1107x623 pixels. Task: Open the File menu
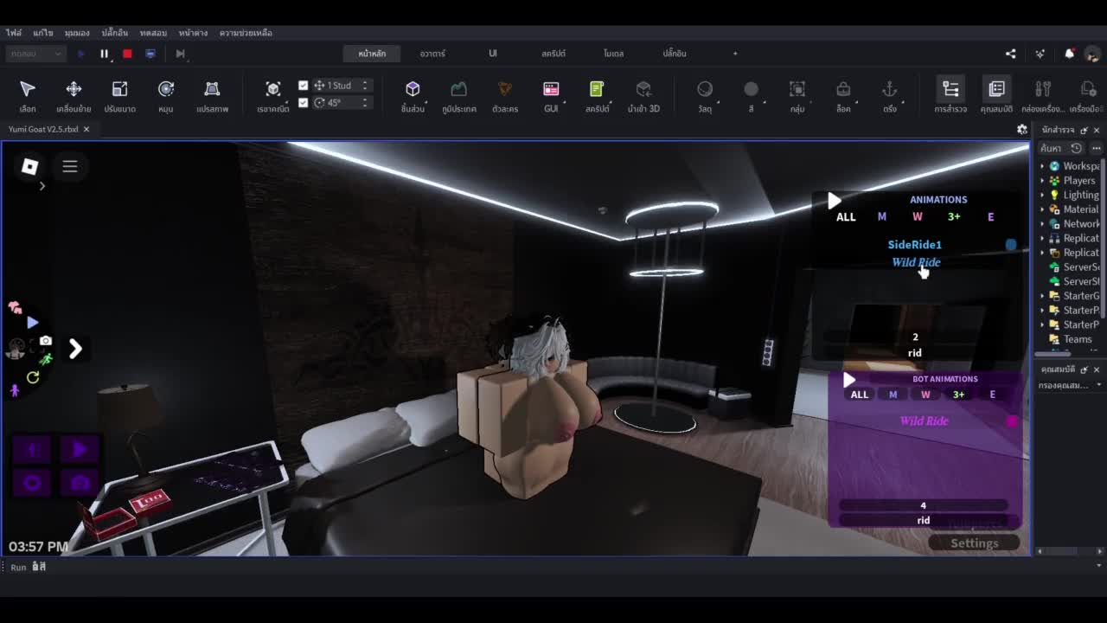(x=14, y=33)
